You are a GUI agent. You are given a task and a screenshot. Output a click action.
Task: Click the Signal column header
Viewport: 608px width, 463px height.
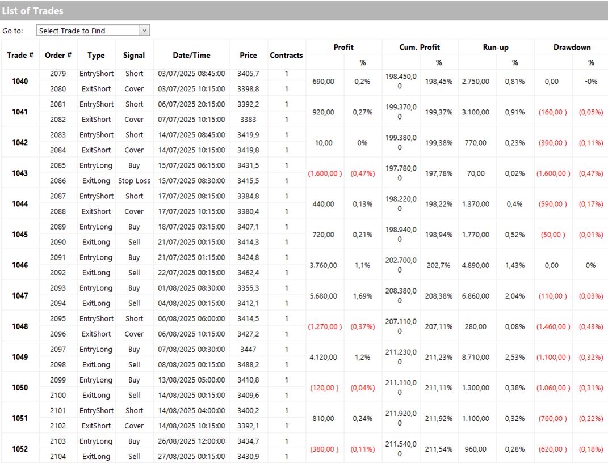(x=134, y=55)
